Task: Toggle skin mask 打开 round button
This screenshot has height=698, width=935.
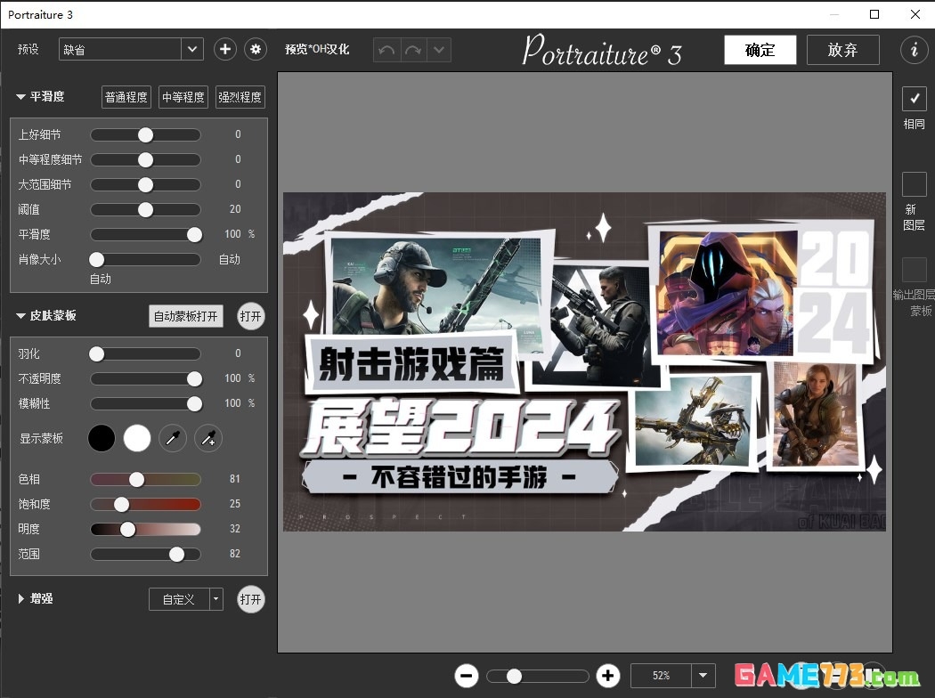Action: (251, 316)
